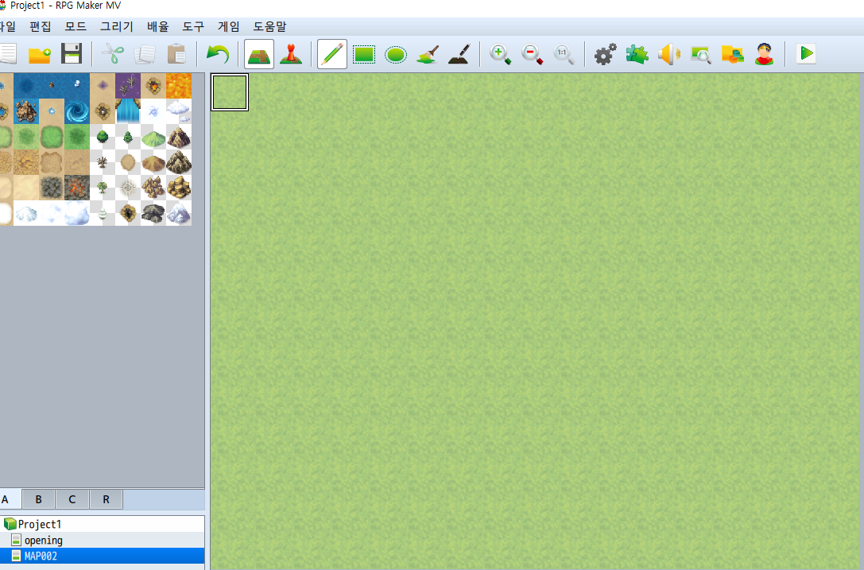Click the Paste clipboard icon

click(176, 54)
